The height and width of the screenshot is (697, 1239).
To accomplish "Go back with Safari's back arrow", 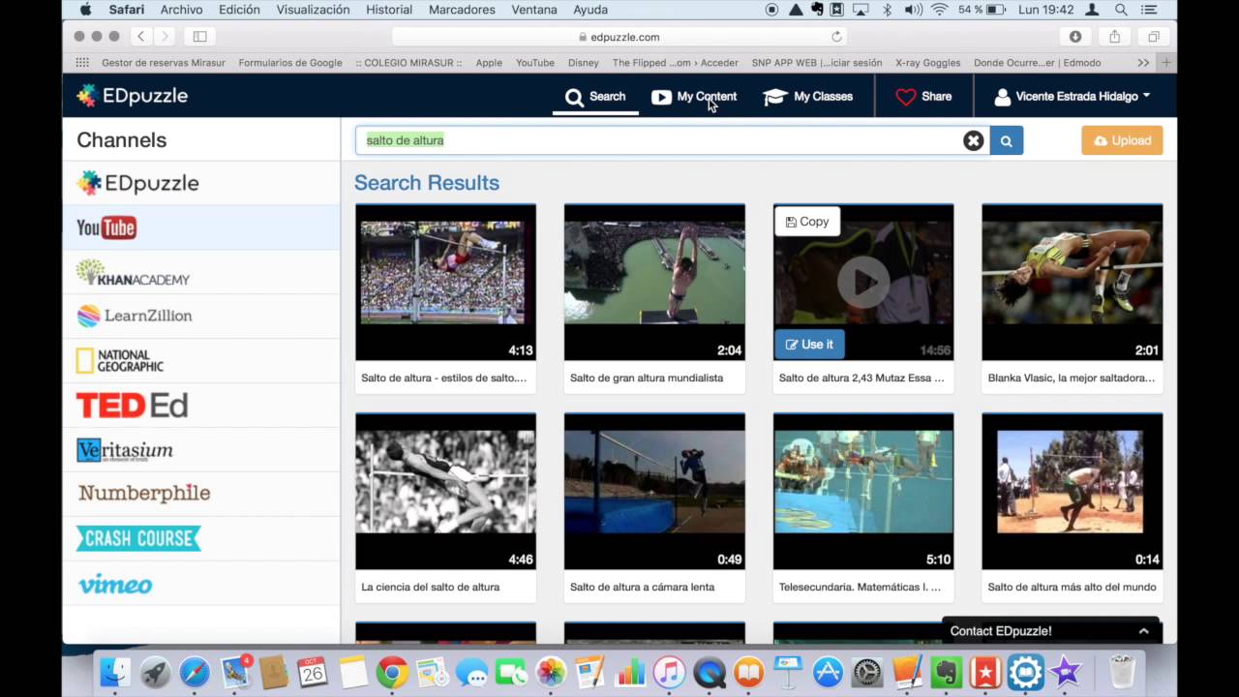I will click(141, 37).
